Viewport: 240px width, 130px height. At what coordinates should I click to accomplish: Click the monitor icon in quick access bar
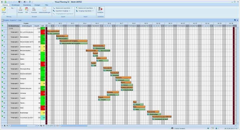tap(19, 2)
